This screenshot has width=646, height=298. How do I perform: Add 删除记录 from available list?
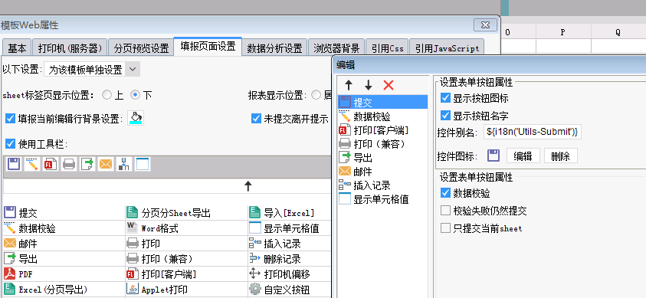pyautogui.click(x=275, y=259)
